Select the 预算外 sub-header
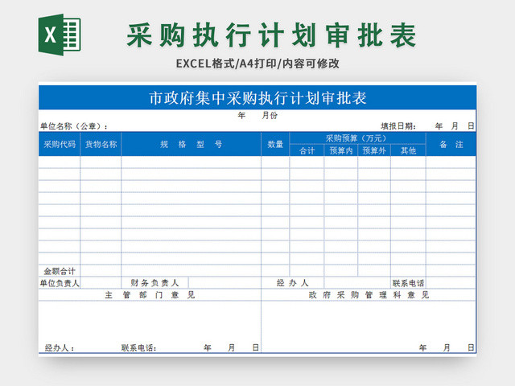The image size is (515, 386). tap(374, 150)
